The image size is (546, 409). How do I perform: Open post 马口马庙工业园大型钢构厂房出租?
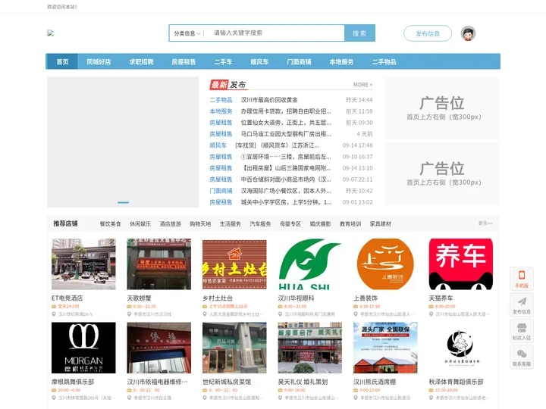[286, 134]
